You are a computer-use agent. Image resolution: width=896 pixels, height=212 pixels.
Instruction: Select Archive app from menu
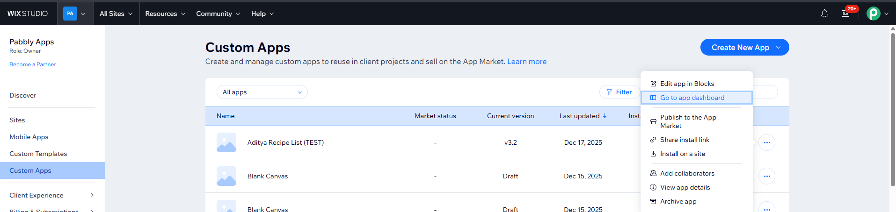[678, 201]
